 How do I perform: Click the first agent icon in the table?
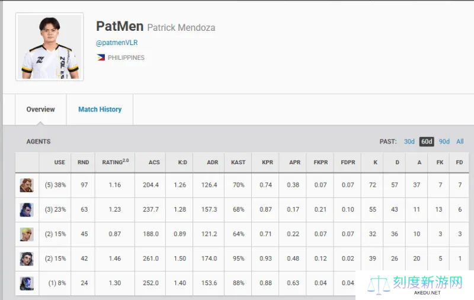27,185
